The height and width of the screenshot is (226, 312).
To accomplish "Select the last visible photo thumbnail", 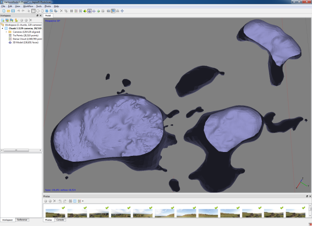I will point(295,212).
